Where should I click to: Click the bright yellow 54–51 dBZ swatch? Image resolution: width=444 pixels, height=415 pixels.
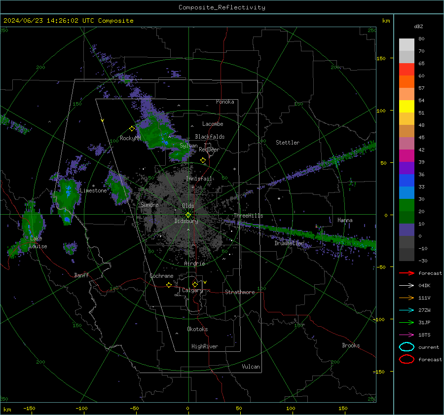pos(407,107)
